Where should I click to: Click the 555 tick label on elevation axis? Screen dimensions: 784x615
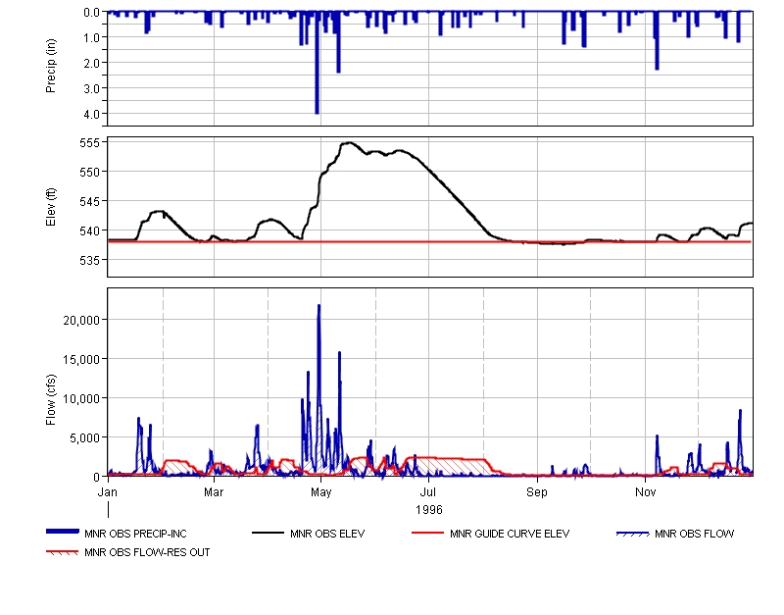[91, 143]
